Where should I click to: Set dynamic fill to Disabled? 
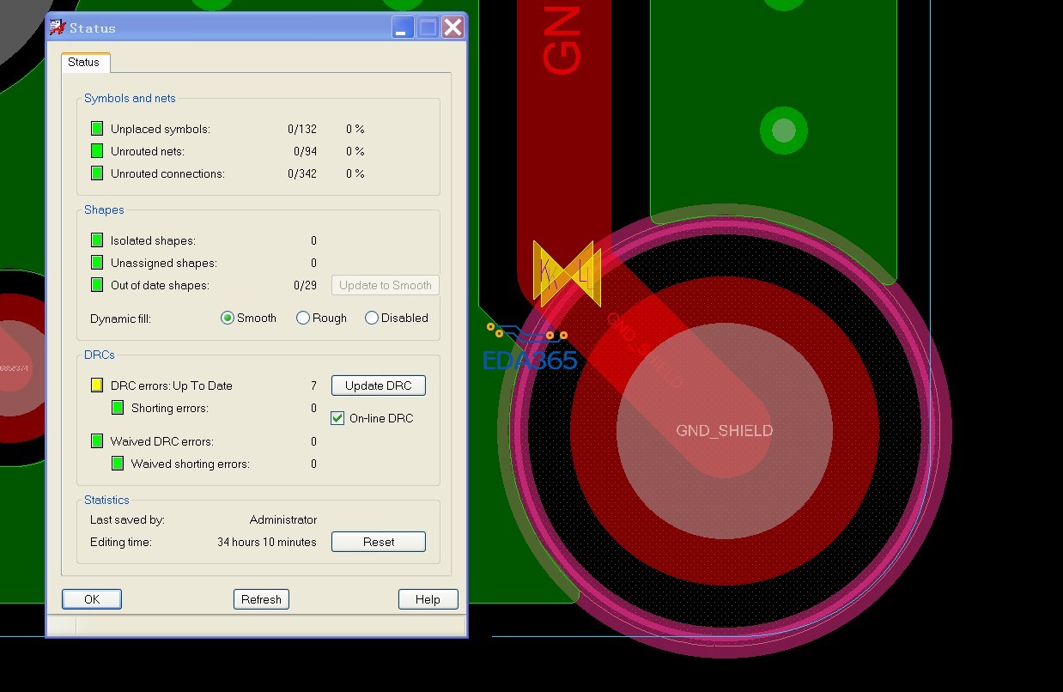372,318
